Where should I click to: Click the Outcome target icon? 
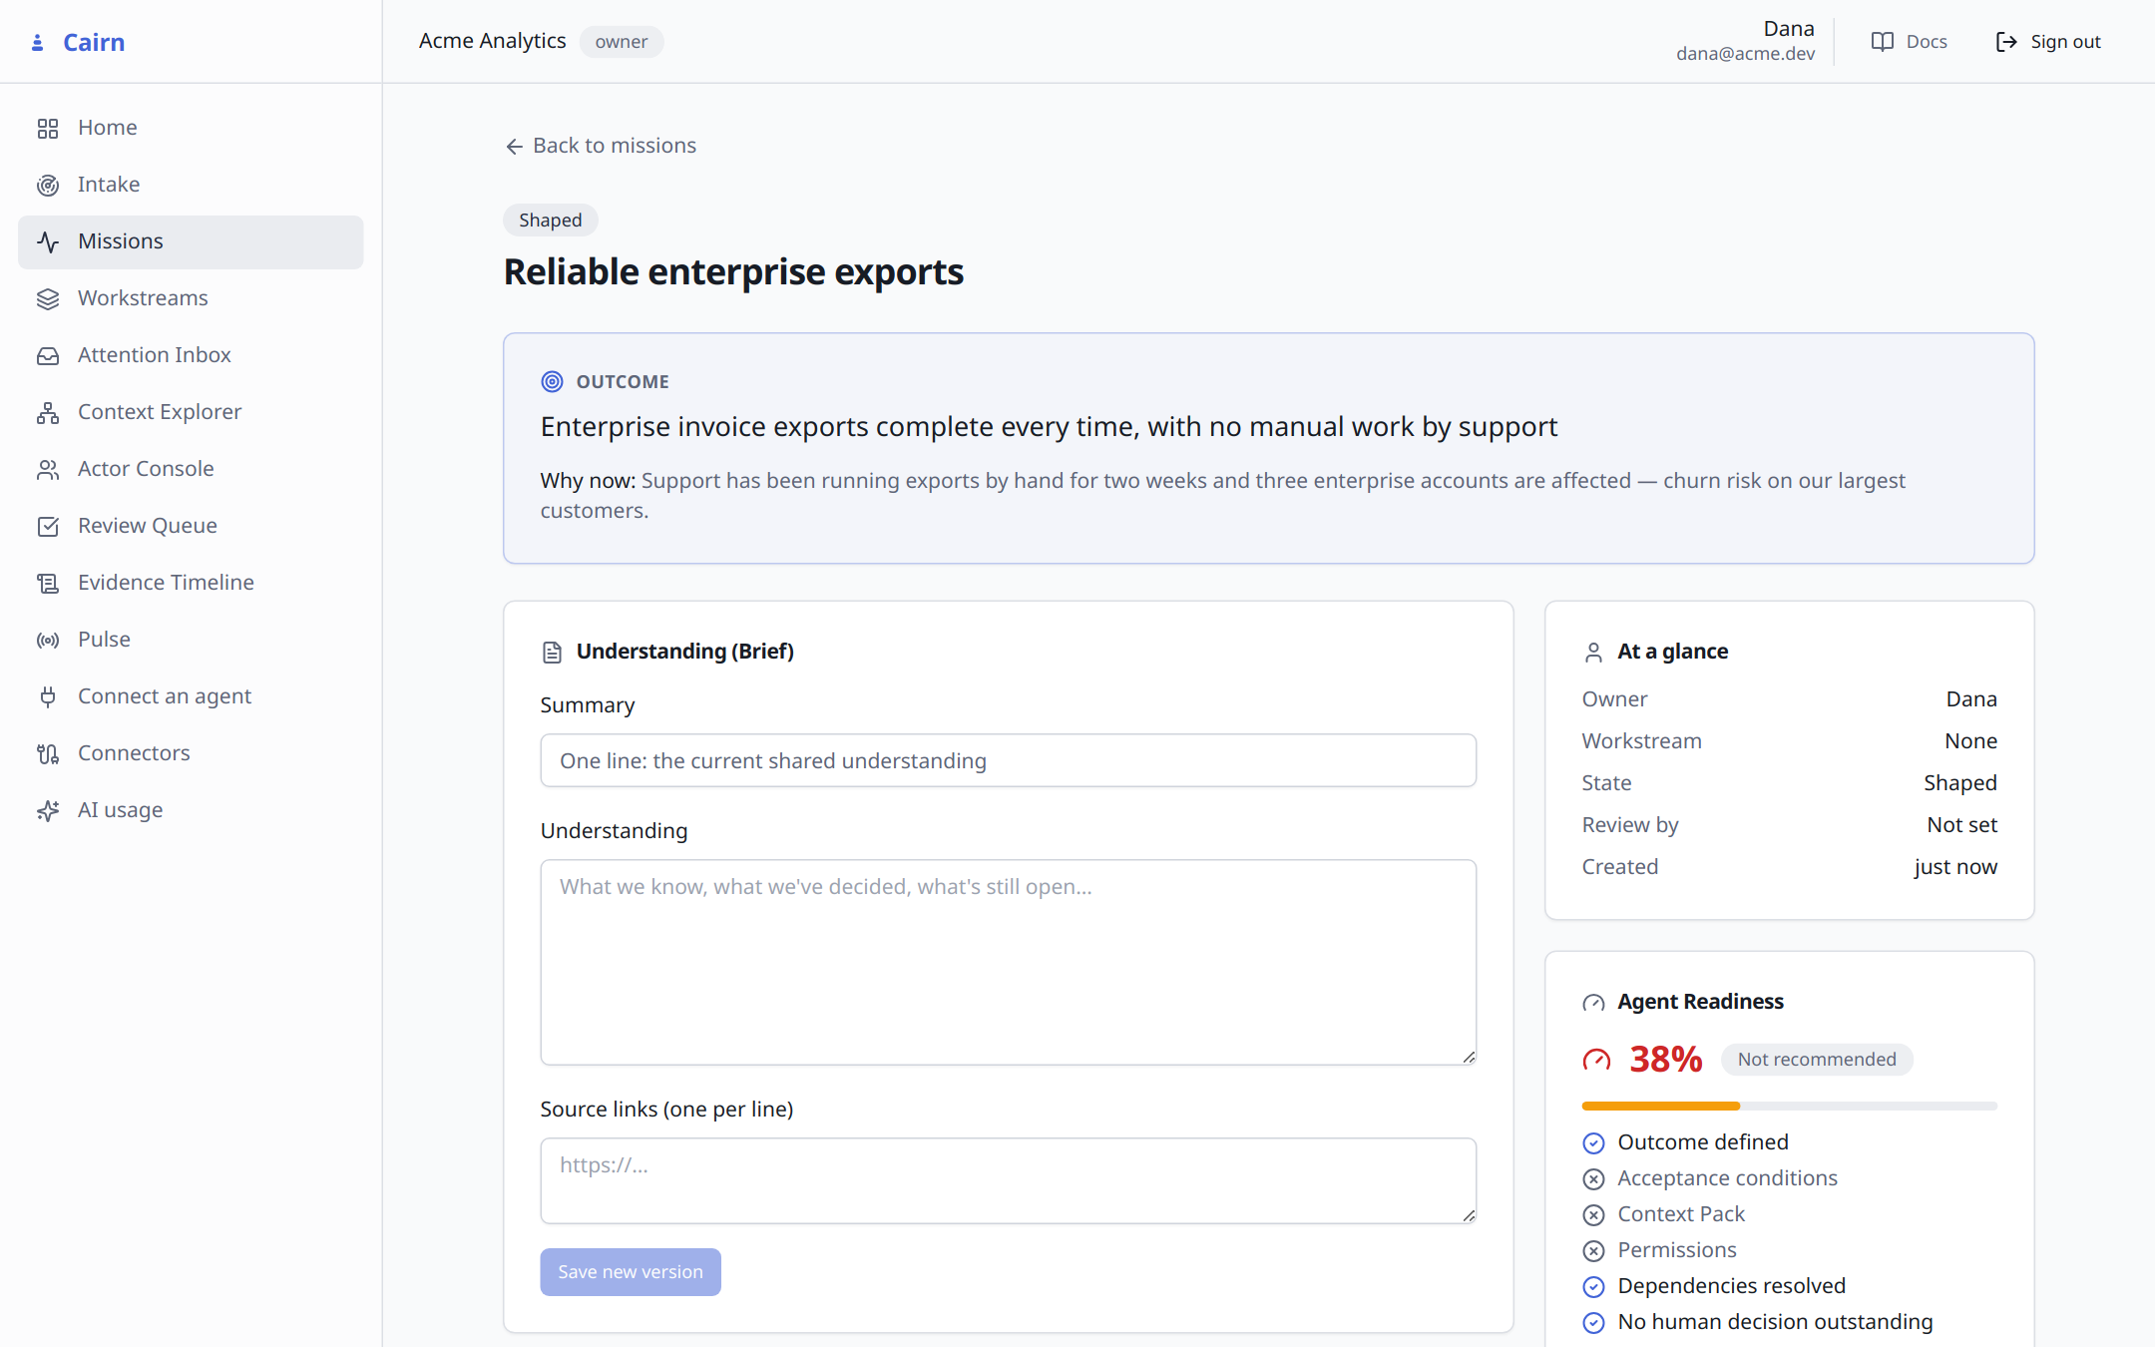click(x=552, y=382)
